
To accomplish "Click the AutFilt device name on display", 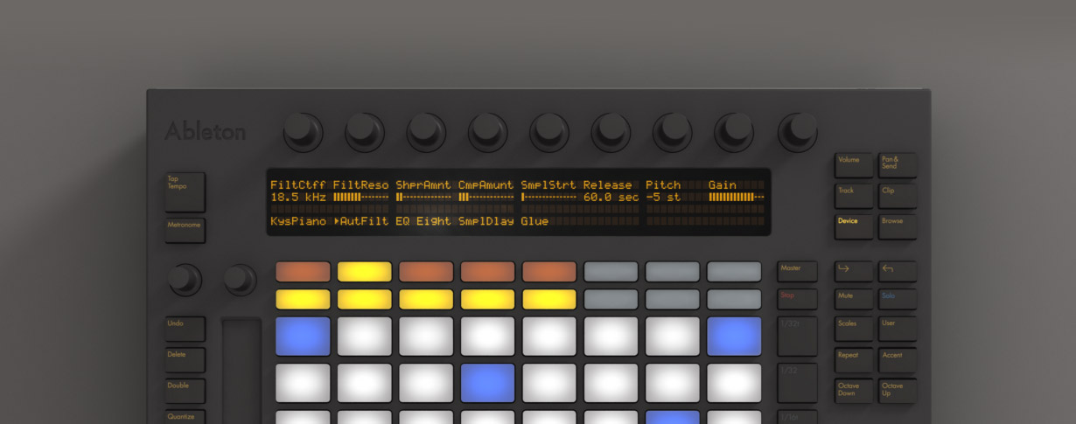I will point(360,222).
